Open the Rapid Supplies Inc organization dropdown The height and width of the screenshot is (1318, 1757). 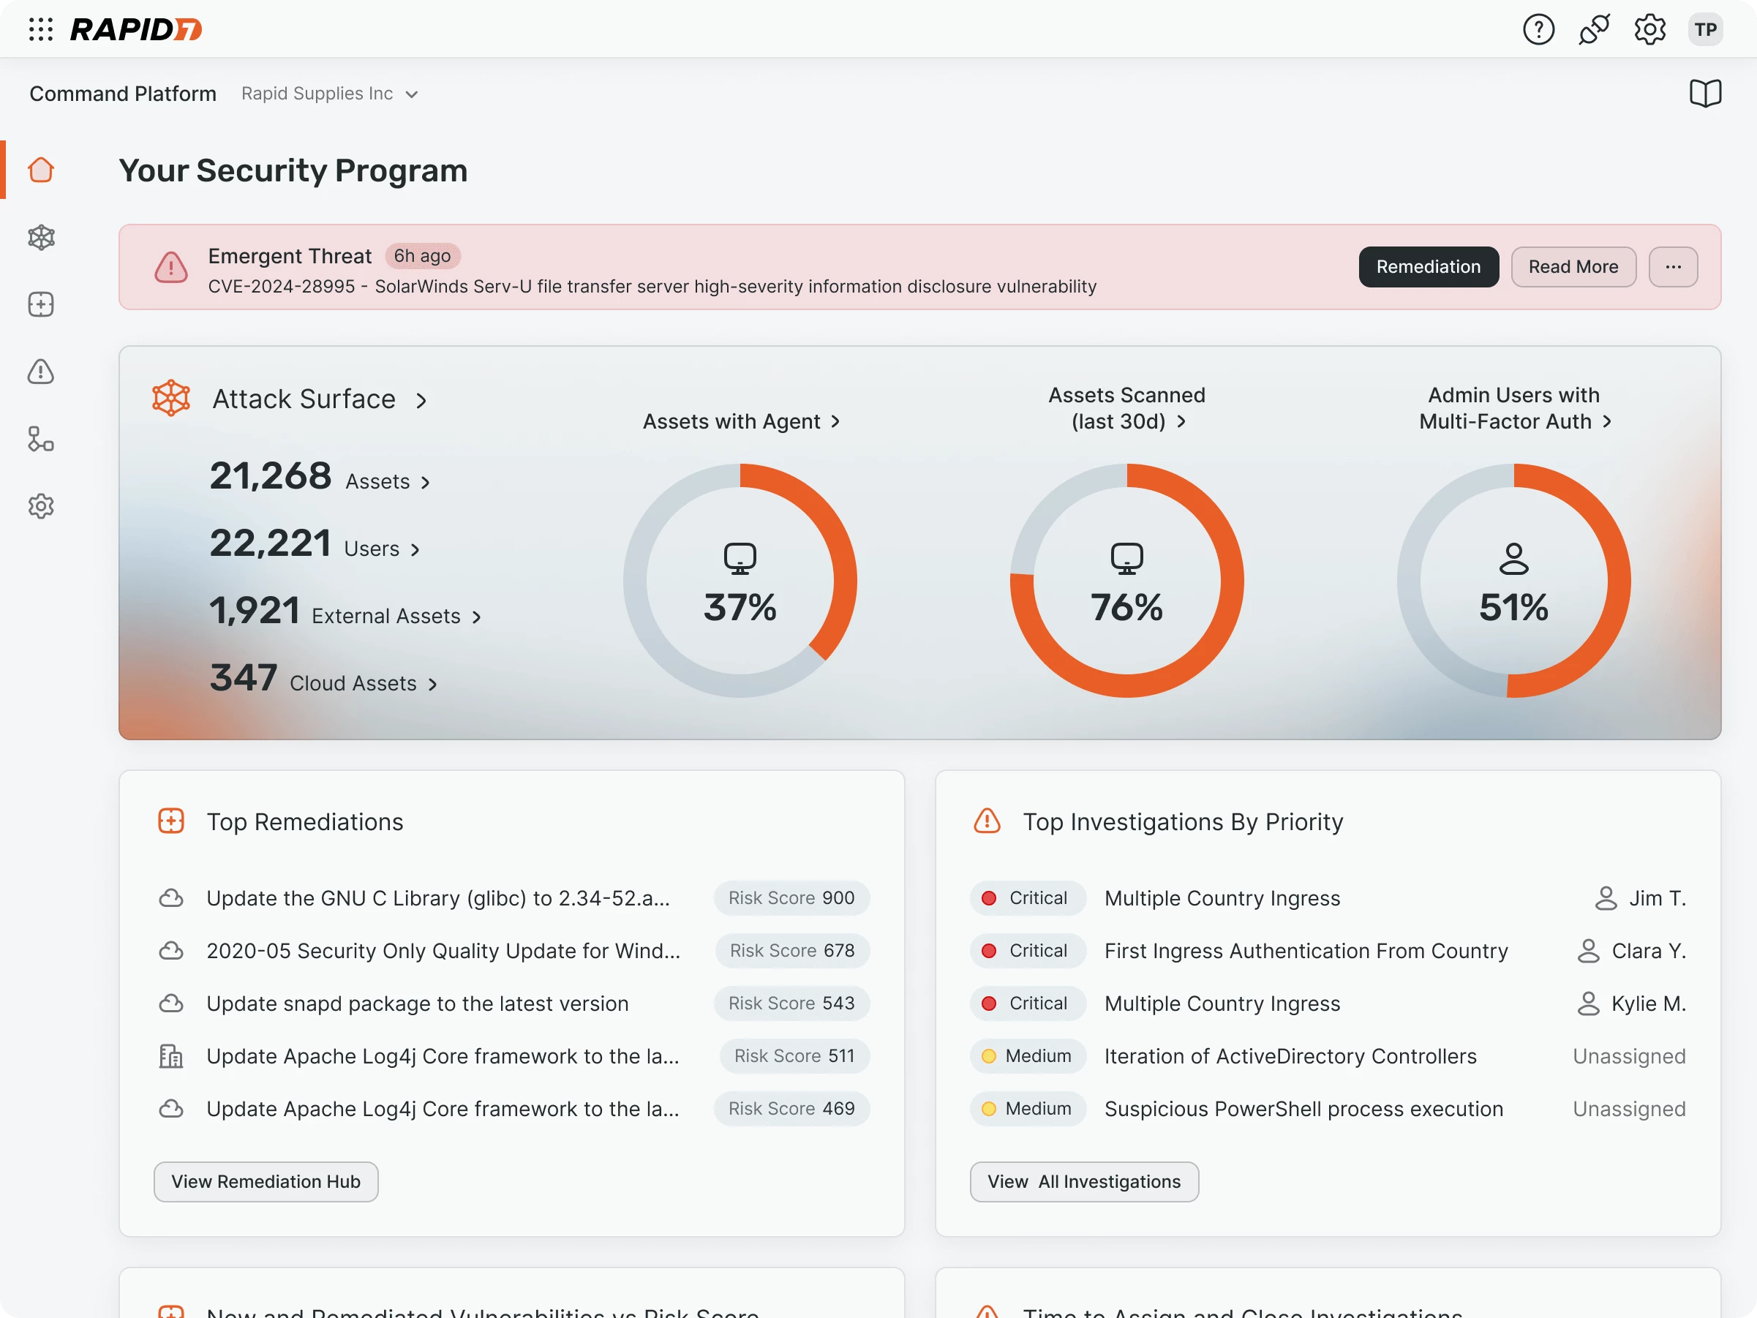click(330, 94)
